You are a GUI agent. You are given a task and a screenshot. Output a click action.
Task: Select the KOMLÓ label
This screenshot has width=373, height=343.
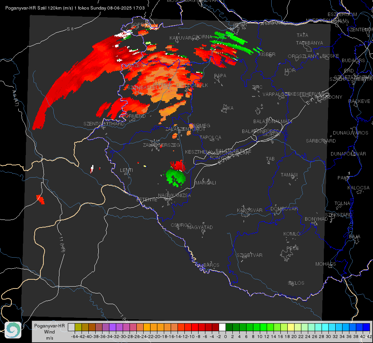pyautogui.click(x=291, y=234)
